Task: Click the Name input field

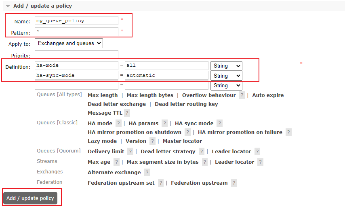Action: 76,21
